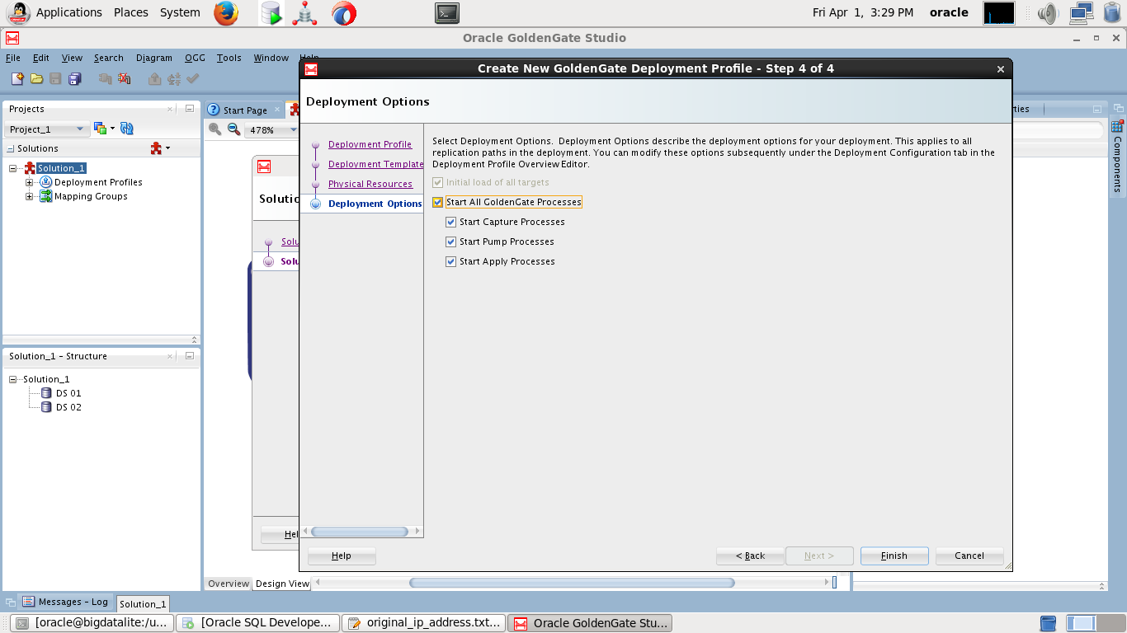Click the Save All toolbar icon
Image resolution: width=1127 pixels, height=633 pixels.
click(75, 78)
